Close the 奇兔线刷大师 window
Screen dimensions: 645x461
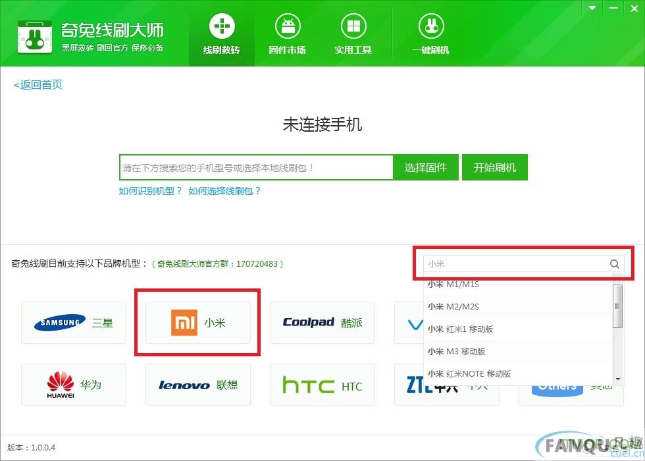[x=634, y=8]
